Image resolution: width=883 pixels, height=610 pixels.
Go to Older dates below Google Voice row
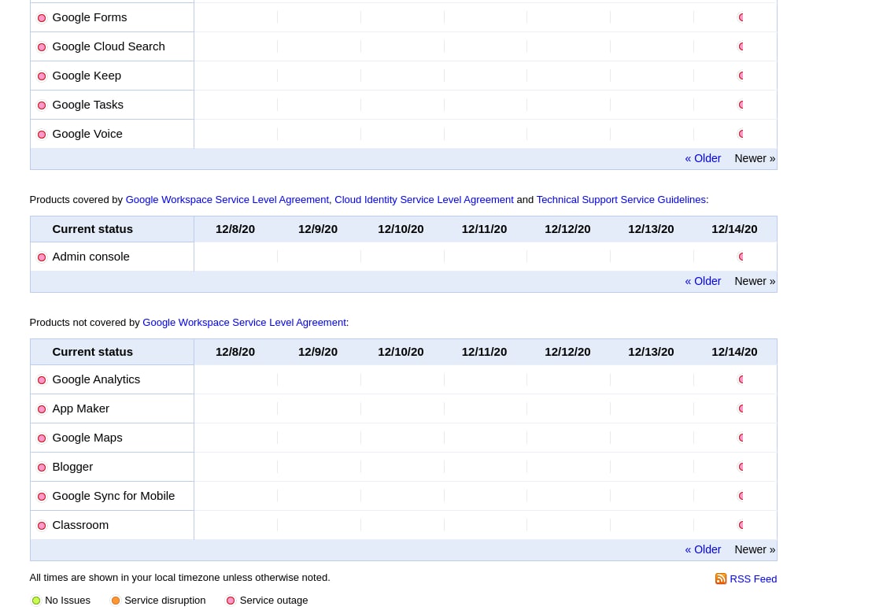point(703,159)
